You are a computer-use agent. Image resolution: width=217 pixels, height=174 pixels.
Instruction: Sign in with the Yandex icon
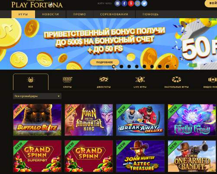131,3
